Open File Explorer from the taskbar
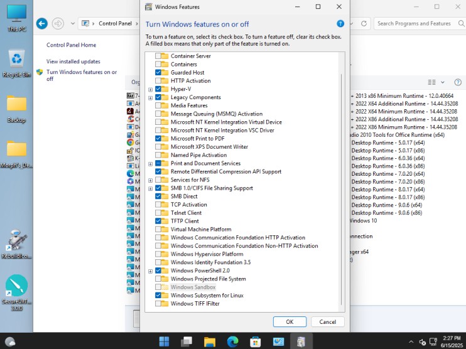This screenshot has width=466, height=349. point(210,341)
